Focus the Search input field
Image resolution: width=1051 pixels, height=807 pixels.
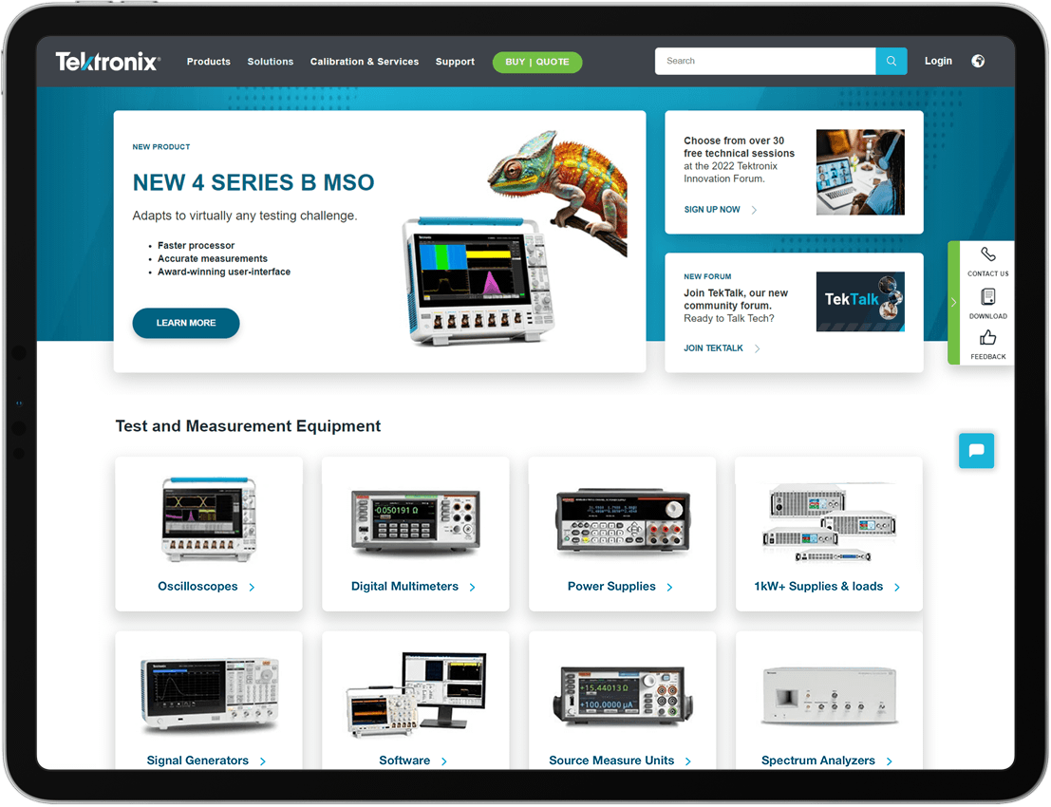tap(765, 61)
